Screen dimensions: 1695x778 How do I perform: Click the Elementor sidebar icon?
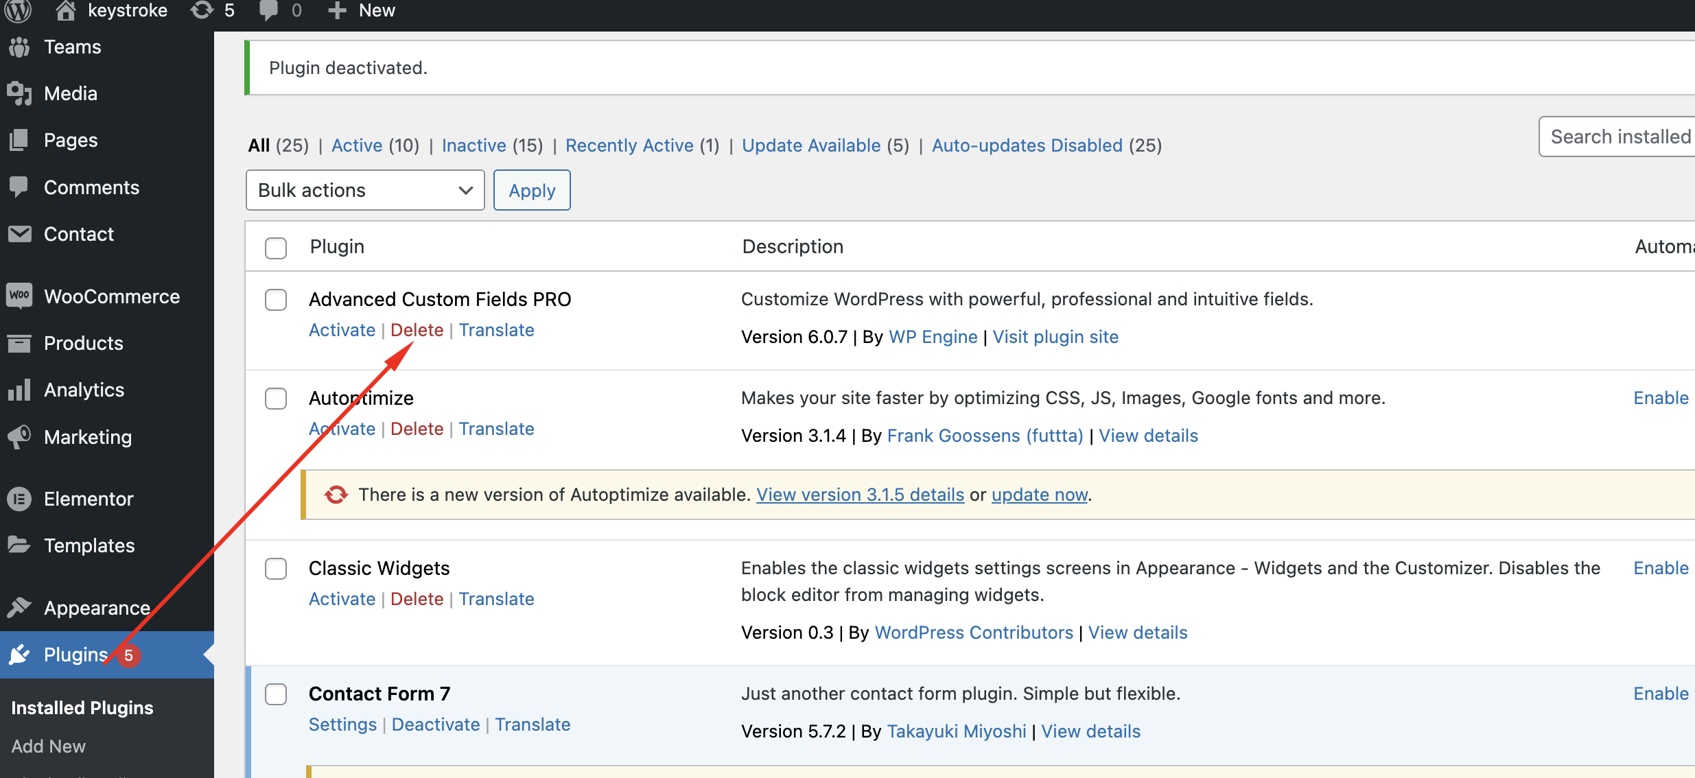click(19, 499)
